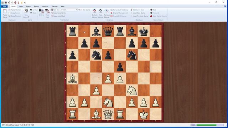Viewport: 228px width, 128px height.
Task: Switch to the Analysis ribbon tab
Action: [45, 6]
